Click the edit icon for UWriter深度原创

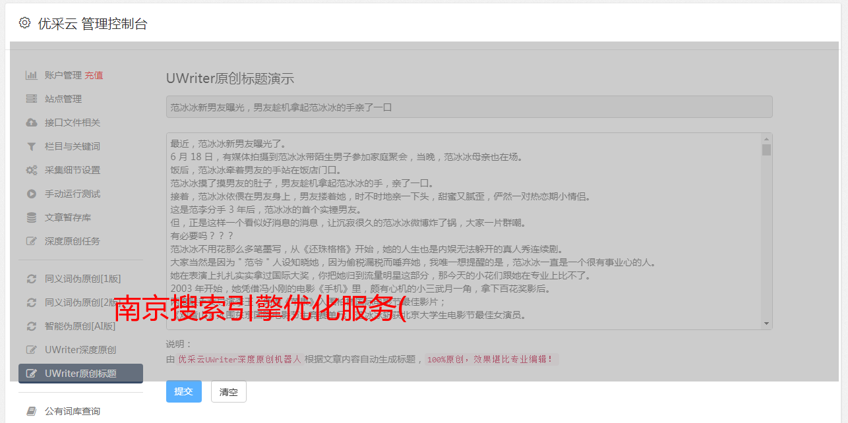click(x=31, y=350)
